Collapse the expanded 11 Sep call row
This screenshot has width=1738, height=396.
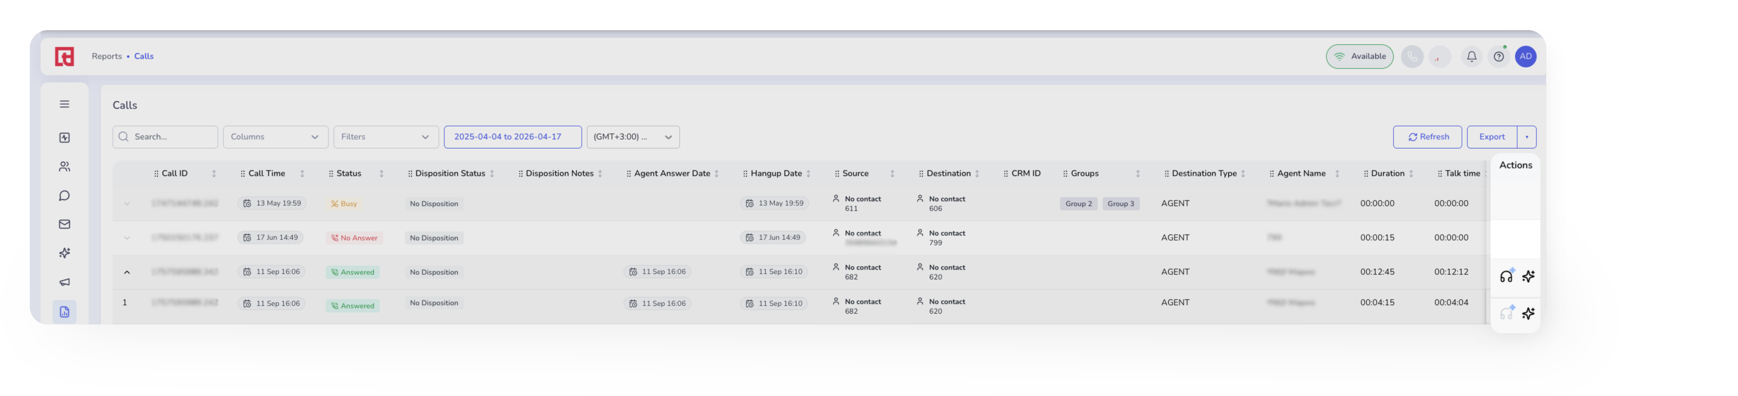127,273
